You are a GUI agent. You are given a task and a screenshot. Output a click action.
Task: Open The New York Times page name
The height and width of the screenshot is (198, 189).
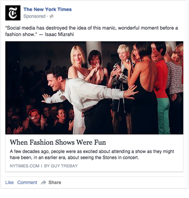(x=47, y=9)
